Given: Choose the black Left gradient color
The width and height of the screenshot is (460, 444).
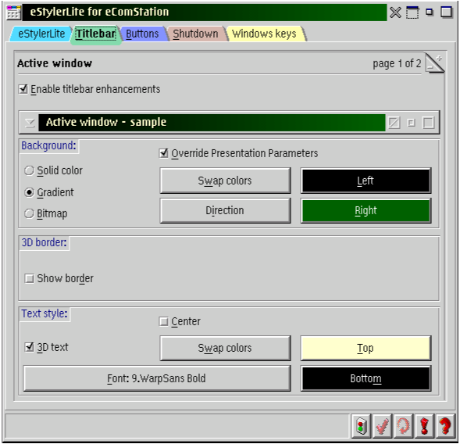Looking at the screenshot, I should (366, 181).
